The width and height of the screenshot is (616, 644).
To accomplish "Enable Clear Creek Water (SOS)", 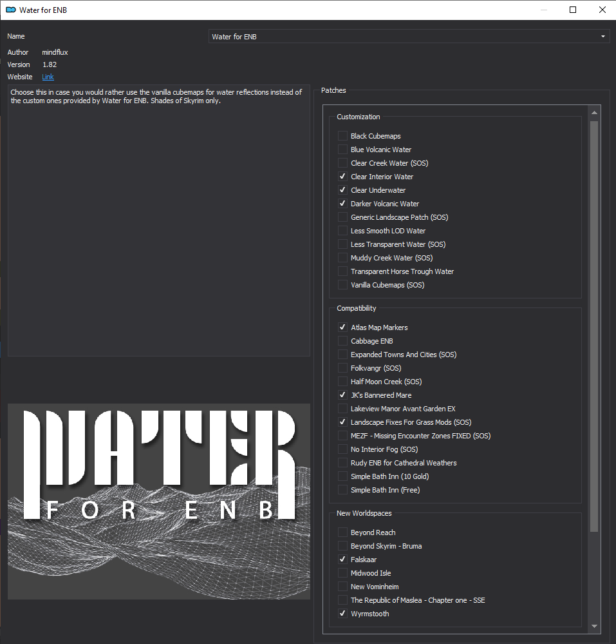I will coord(342,163).
